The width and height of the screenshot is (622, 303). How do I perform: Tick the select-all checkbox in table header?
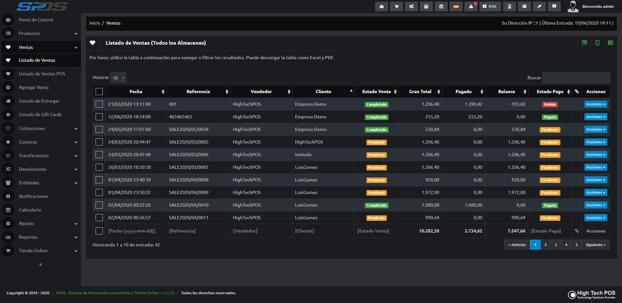(x=99, y=92)
